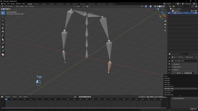Toggle show gizmo button
The width and height of the screenshot is (198, 111).
(146, 6)
